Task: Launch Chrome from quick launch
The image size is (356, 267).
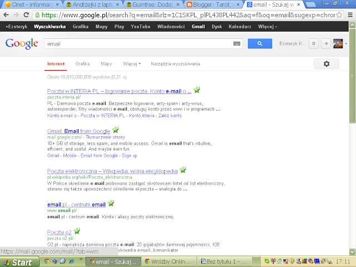Action: click(x=47, y=261)
